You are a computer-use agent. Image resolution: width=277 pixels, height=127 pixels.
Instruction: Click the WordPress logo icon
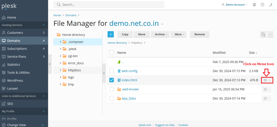(x=4, y=81)
